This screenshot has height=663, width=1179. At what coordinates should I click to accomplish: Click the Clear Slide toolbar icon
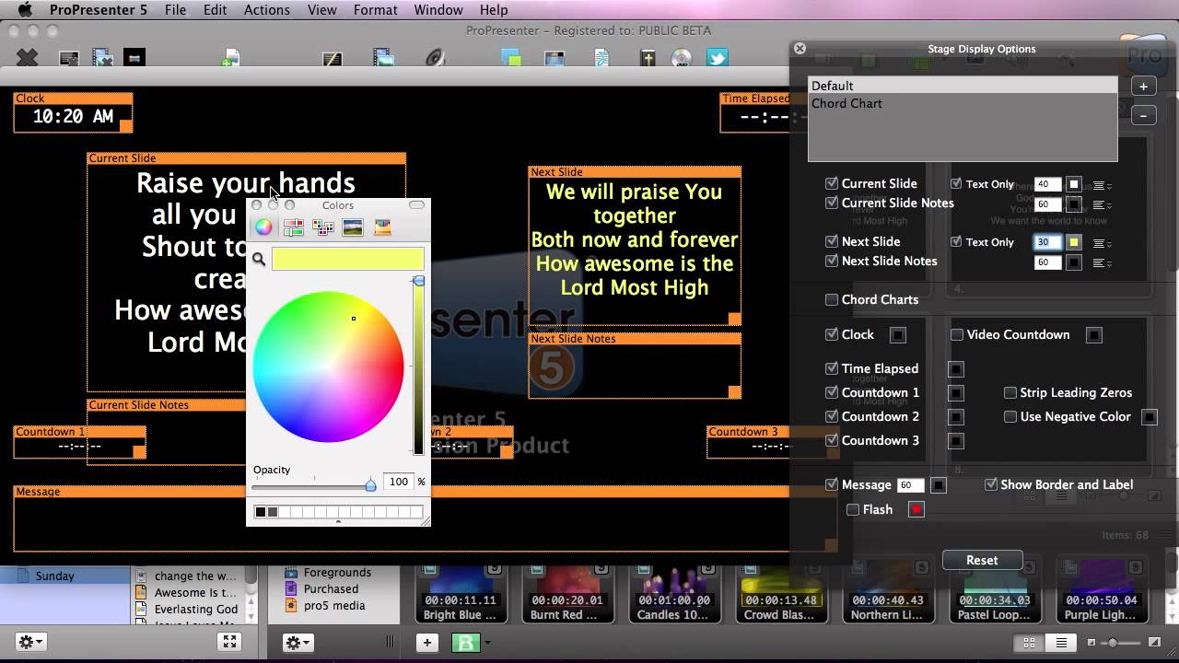pos(69,58)
